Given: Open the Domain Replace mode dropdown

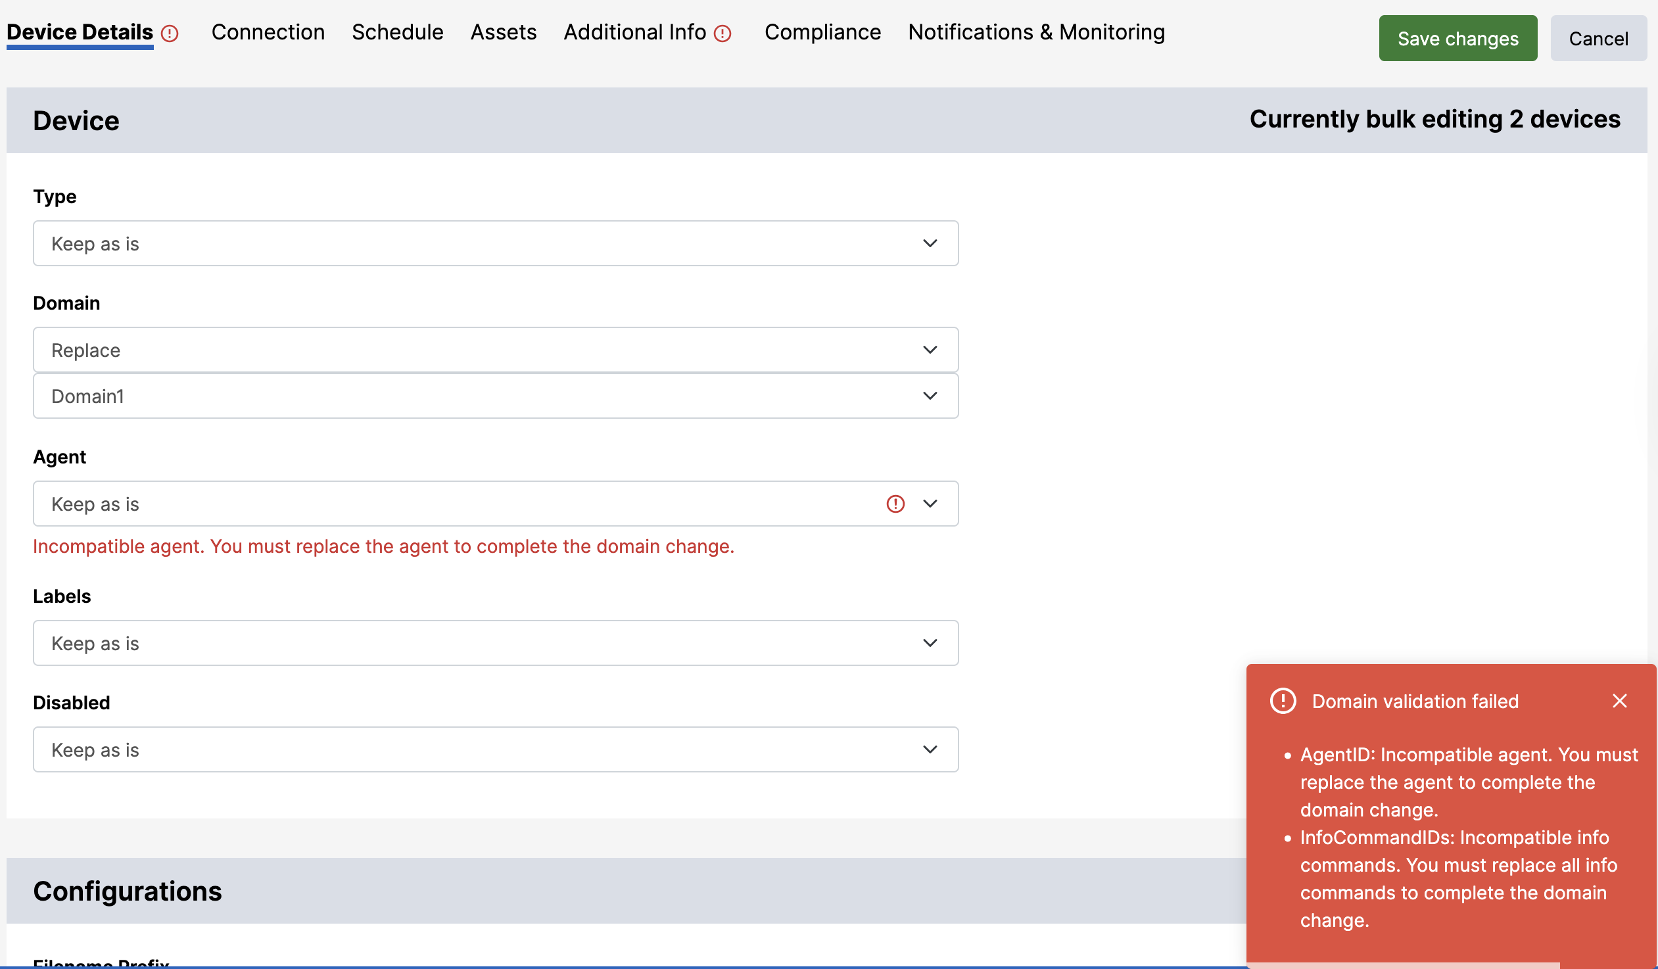Looking at the screenshot, I should pyautogui.click(x=495, y=350).
